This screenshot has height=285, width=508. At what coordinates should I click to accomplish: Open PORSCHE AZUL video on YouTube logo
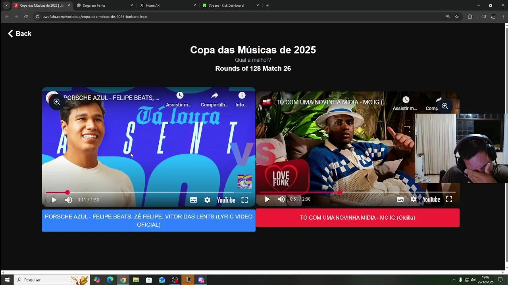click(x=226, y=200)
